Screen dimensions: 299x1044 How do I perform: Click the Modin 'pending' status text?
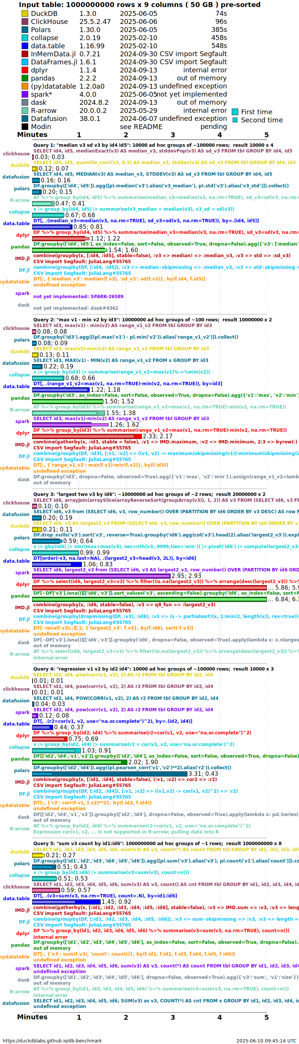coord(214,127)
